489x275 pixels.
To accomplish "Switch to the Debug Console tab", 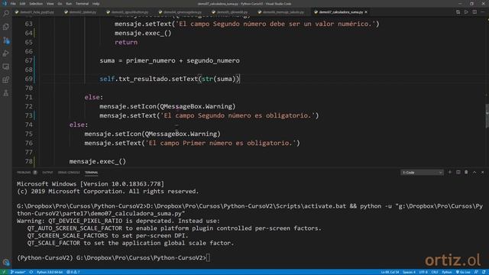I will click(x=69, y=173).
